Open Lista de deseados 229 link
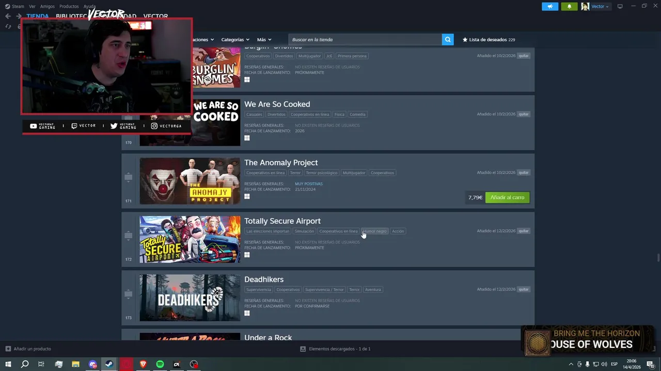Screen dimensions: 661x371 [x=489, y=40]
